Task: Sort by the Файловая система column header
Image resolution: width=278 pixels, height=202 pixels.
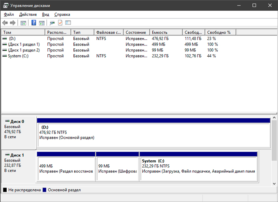Action: (x=109, y=32)
